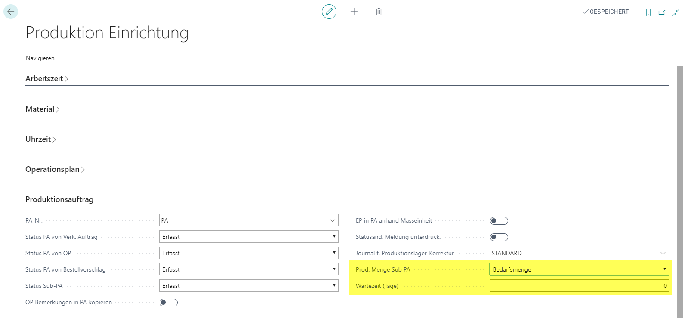This screenshot has height=318, width=691.
Task: Click the Status Sub-PA label
Action: point(44,286)
